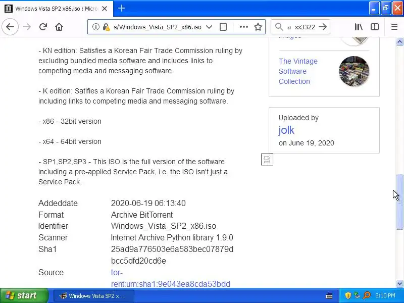The height and width of the screenshot is (303, 404).
Task: Click the orange magnifier tray icon
Action: click(367, 295)
